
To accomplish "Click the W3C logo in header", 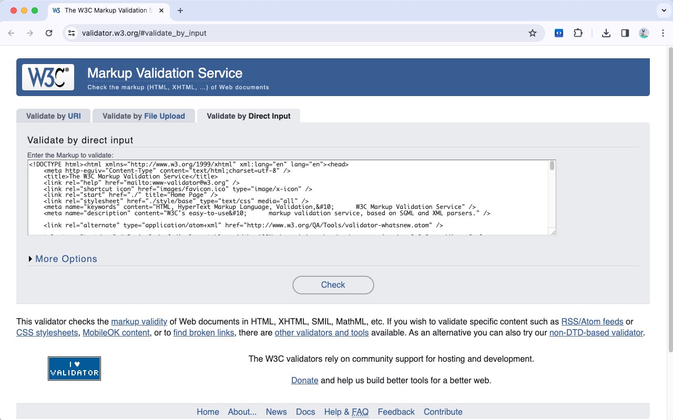I will pyautogui.click(x=48, y=77).
